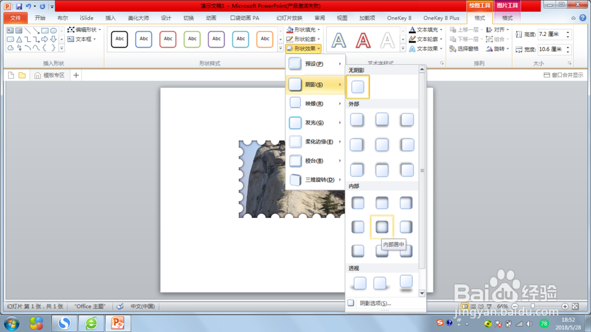Open 形状轮廓 shape outline icon
Screen dimensions: 591x332
pyautogui.click(x=290, y=39)
